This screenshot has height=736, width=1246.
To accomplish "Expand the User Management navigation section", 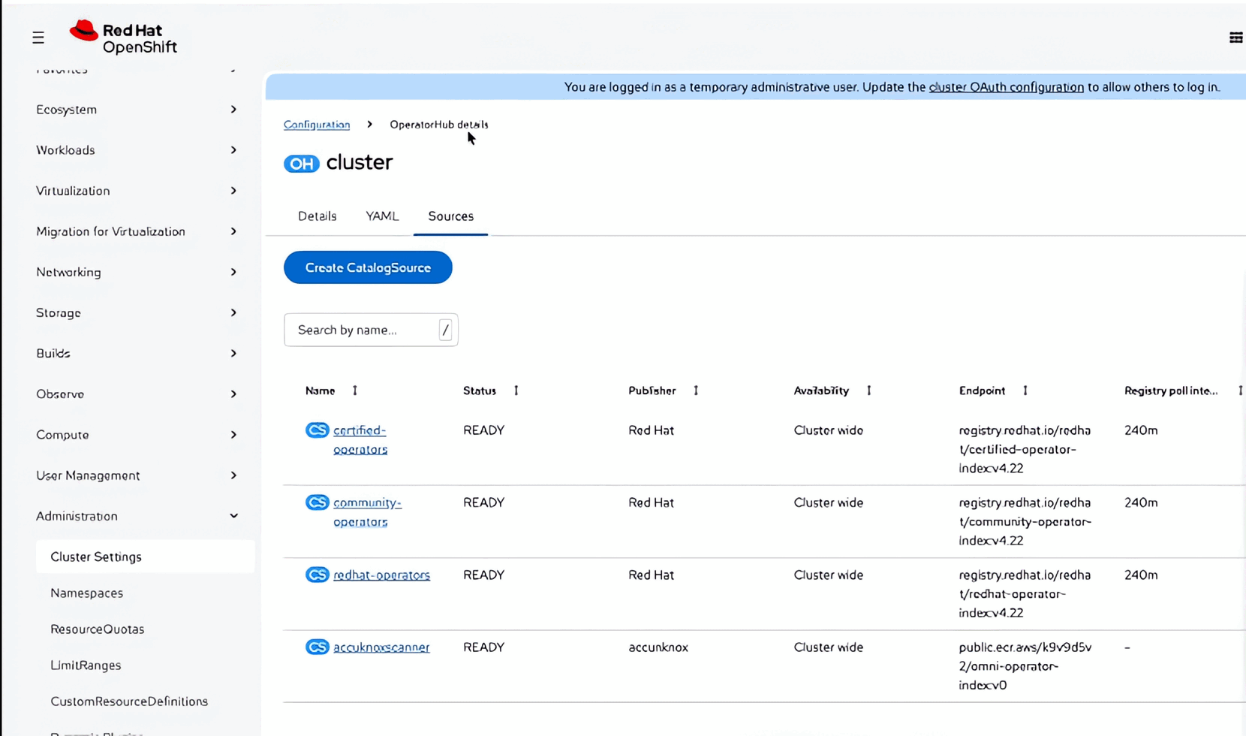I will point(137,475).
